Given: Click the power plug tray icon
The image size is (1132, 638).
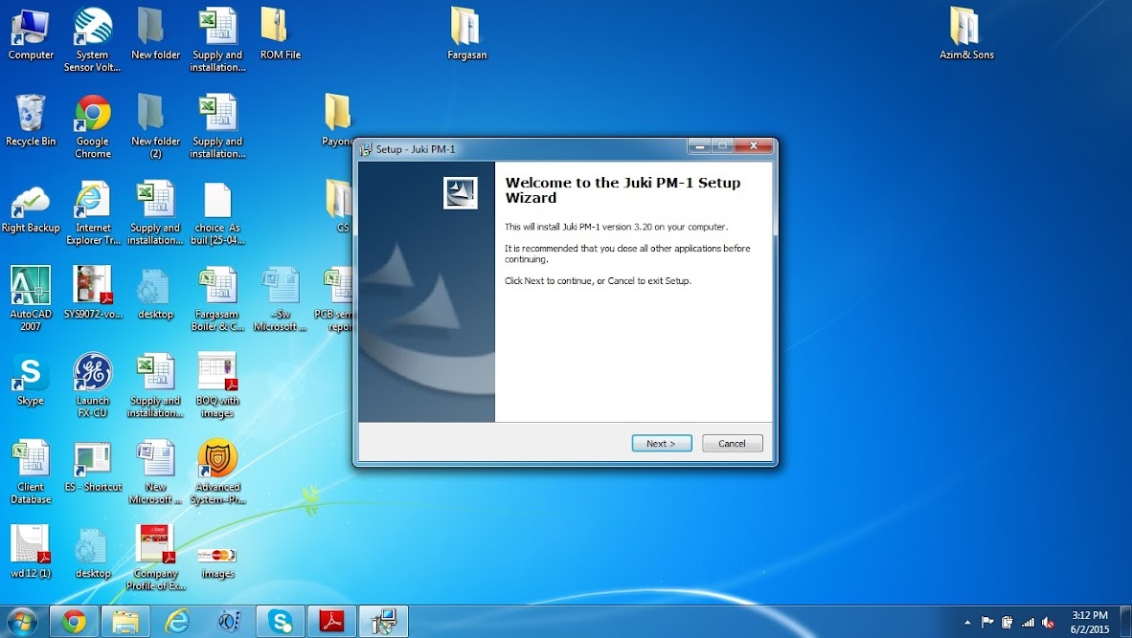Looking at the screenshot, I should (1007, 622).
